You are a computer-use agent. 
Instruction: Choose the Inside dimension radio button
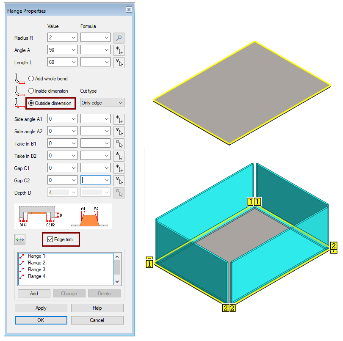click(x=31, y=91)
